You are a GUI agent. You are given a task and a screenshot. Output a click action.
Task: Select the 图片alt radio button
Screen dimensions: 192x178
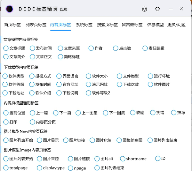[x=97, y=159]
